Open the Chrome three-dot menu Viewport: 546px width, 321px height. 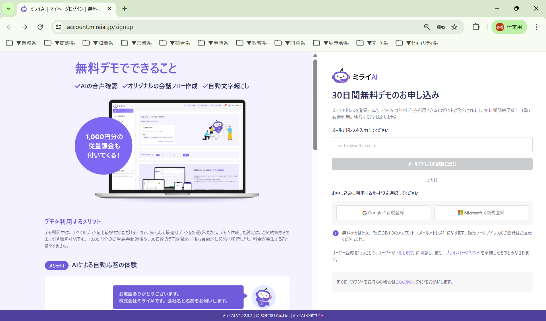point(537,27)
